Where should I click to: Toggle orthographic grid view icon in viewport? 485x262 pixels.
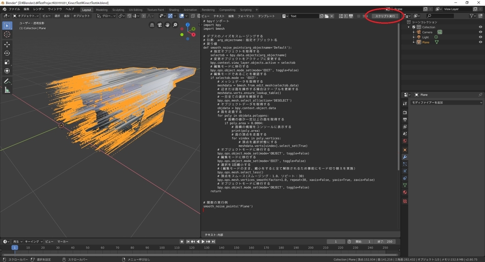point(152,25)
